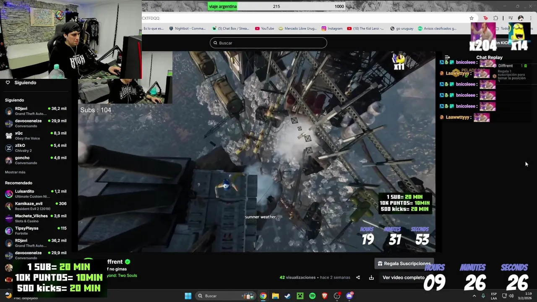Open Brave browser from taskbar

(325, 296)
